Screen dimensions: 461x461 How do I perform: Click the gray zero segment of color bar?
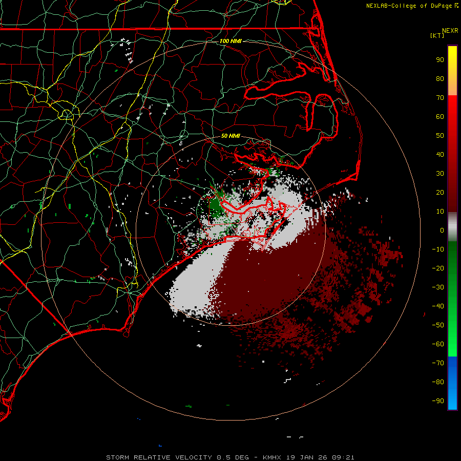[452, 227]
